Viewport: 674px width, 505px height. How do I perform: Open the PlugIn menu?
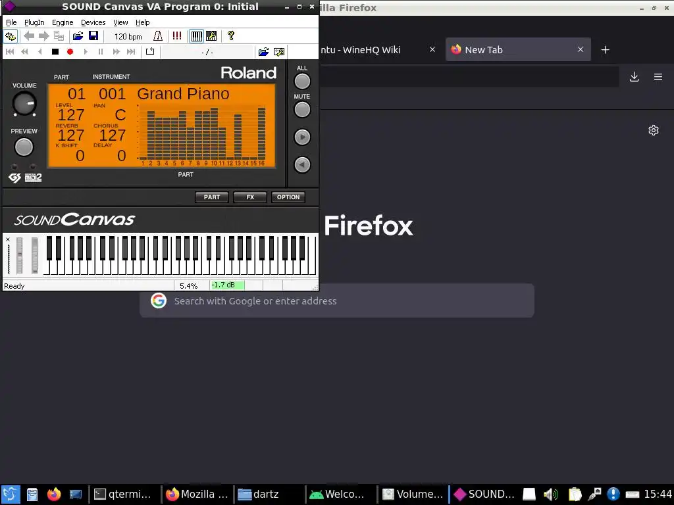pyautogui.click(x=34, y=22)
